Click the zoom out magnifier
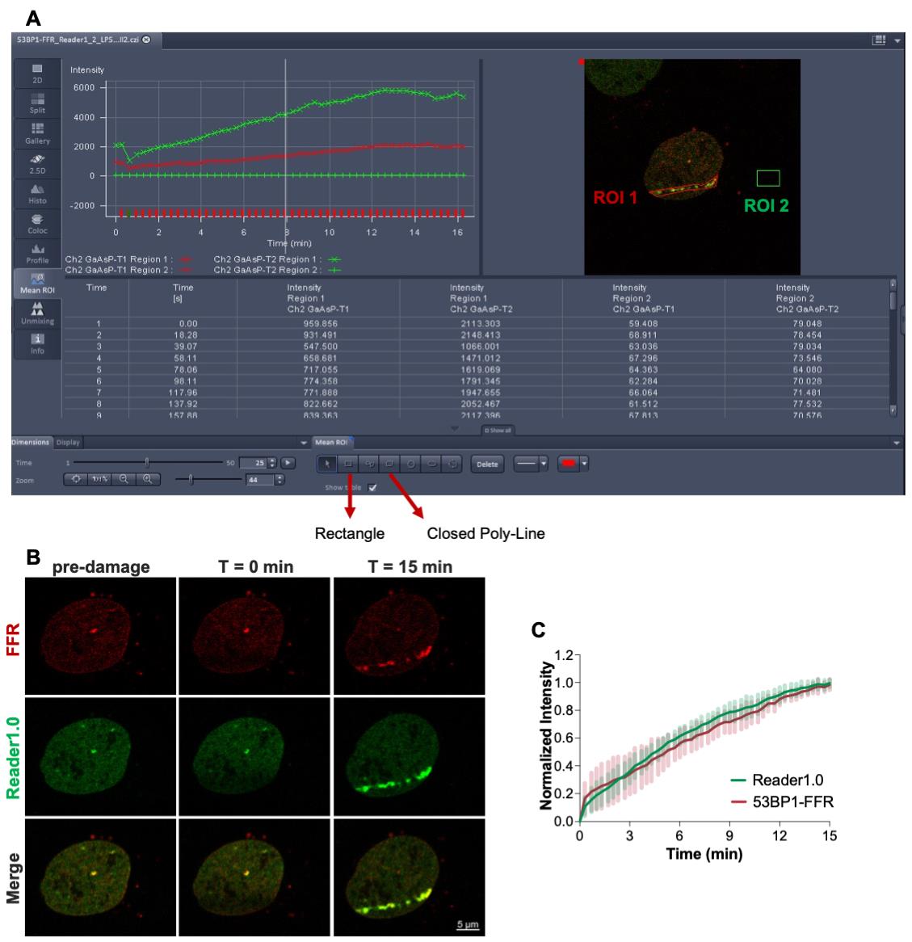The image size is (912, 942). coord(124,479)
